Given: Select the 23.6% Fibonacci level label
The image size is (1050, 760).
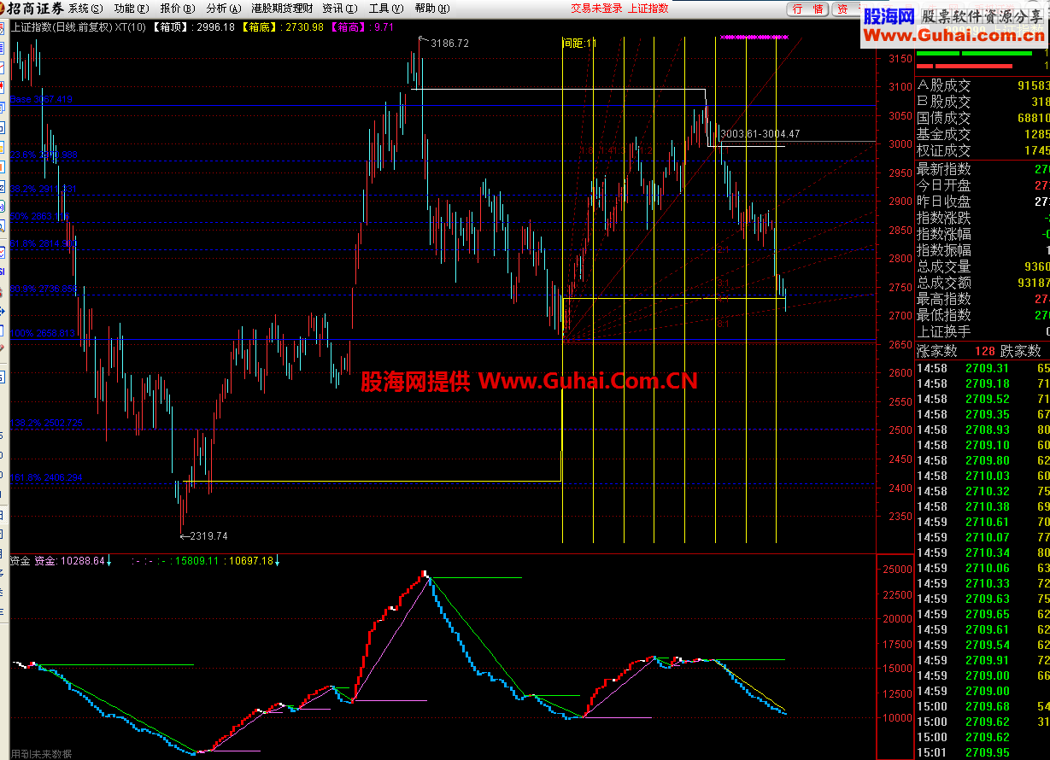Looking at the screenshot, I should 45,155.
